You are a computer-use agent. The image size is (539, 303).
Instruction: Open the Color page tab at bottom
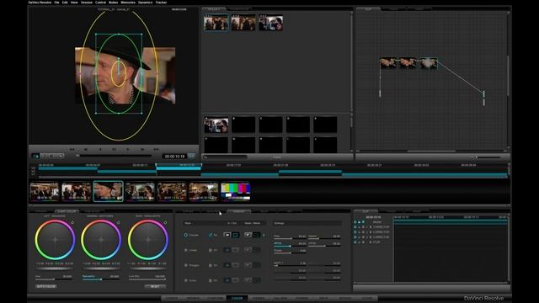pos(237,298)
